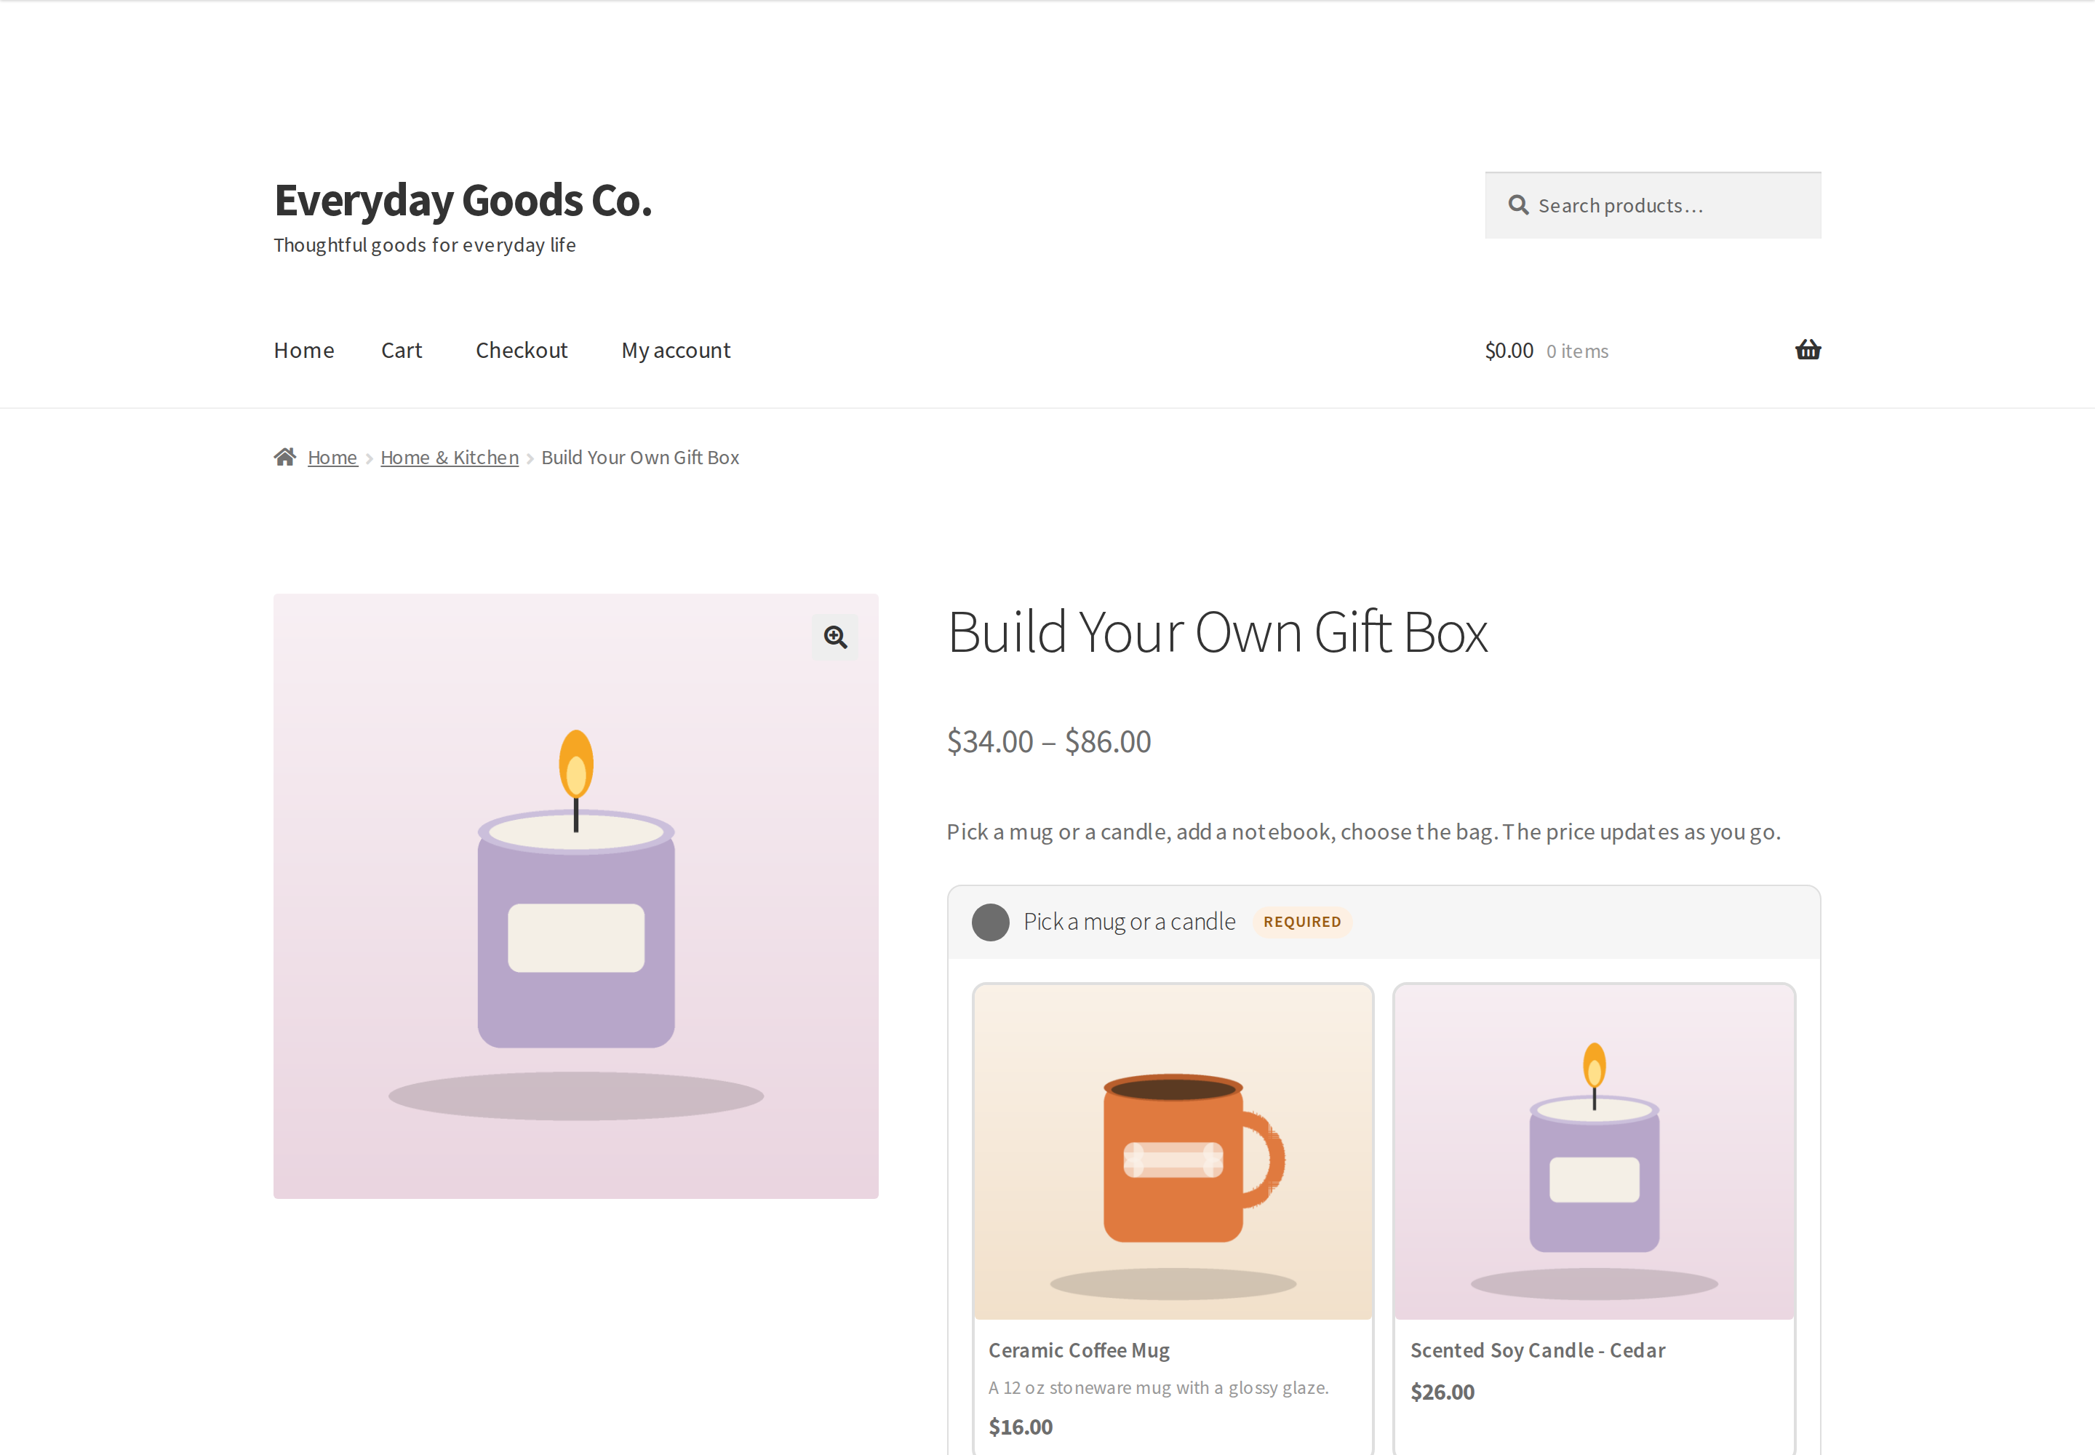Click the 'Ceramic Coffee Mug' title
Viewport: 2095px width, 1455px height.
pyautogui.click(x=1079, y=1350)
